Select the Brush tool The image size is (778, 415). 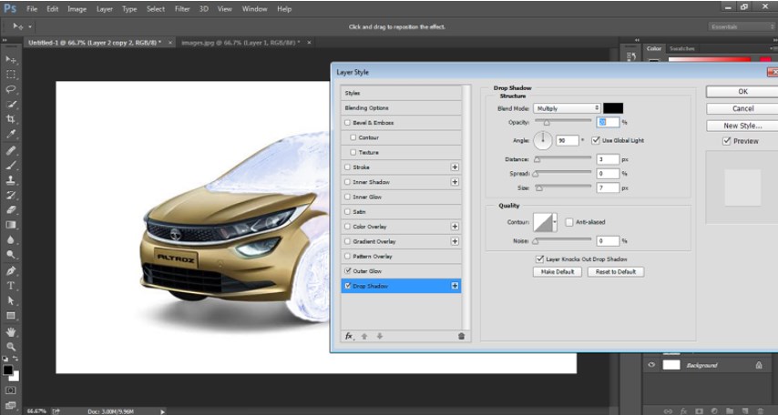pyautogui.click(x=11, y=166)
